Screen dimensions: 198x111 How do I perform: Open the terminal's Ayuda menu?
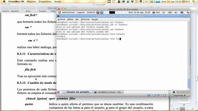coord(95,19)
